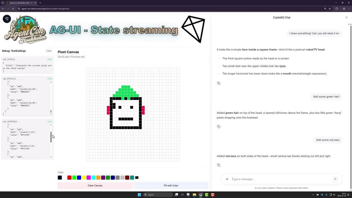Select the cyan color swatch
This screenshot has width=352, height=198.
pyautogui.click(x=94, y=178)
